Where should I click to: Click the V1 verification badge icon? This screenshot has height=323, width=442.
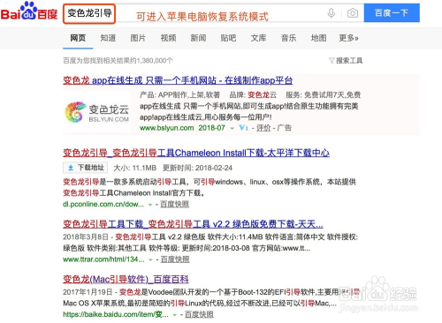coord(243,128)
